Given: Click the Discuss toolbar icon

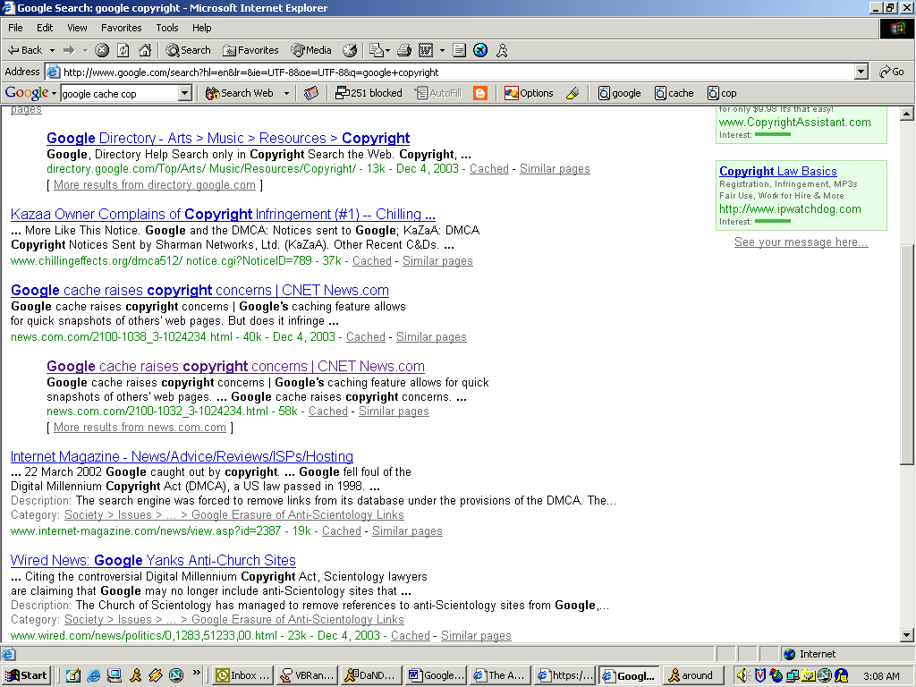Looking at the screenshot, I should pos(459,50).
